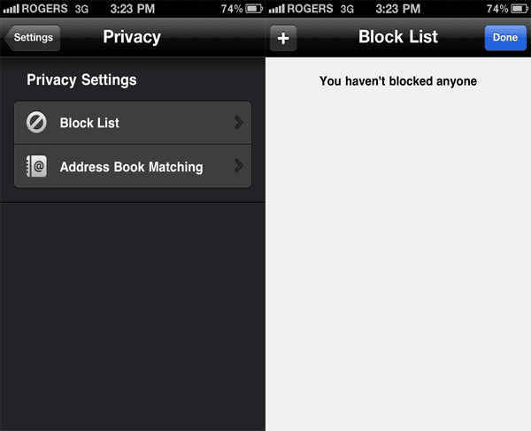Open the Block List menu row
The height and width of the screenshot is (431, 531).
click(x=133, y=123)
